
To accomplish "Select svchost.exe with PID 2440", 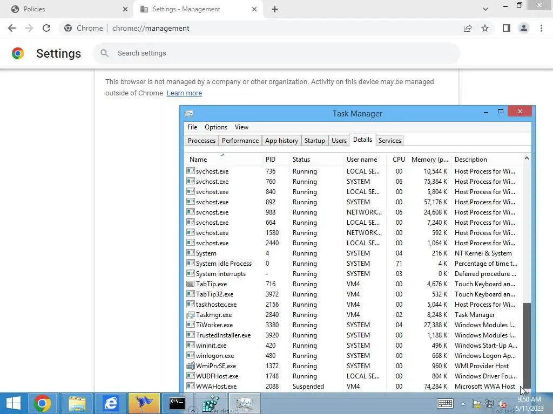I will click(353, 243).
